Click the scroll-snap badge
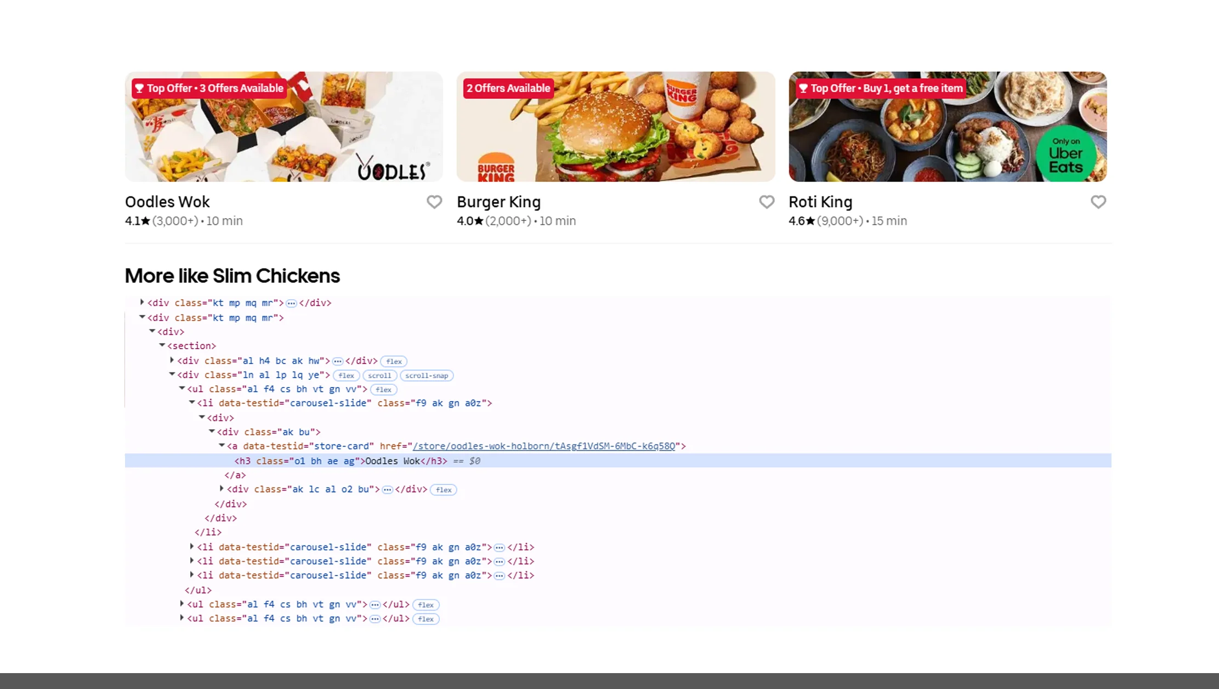The width and height of the screenshot is (1219, 689). (426, 375)
